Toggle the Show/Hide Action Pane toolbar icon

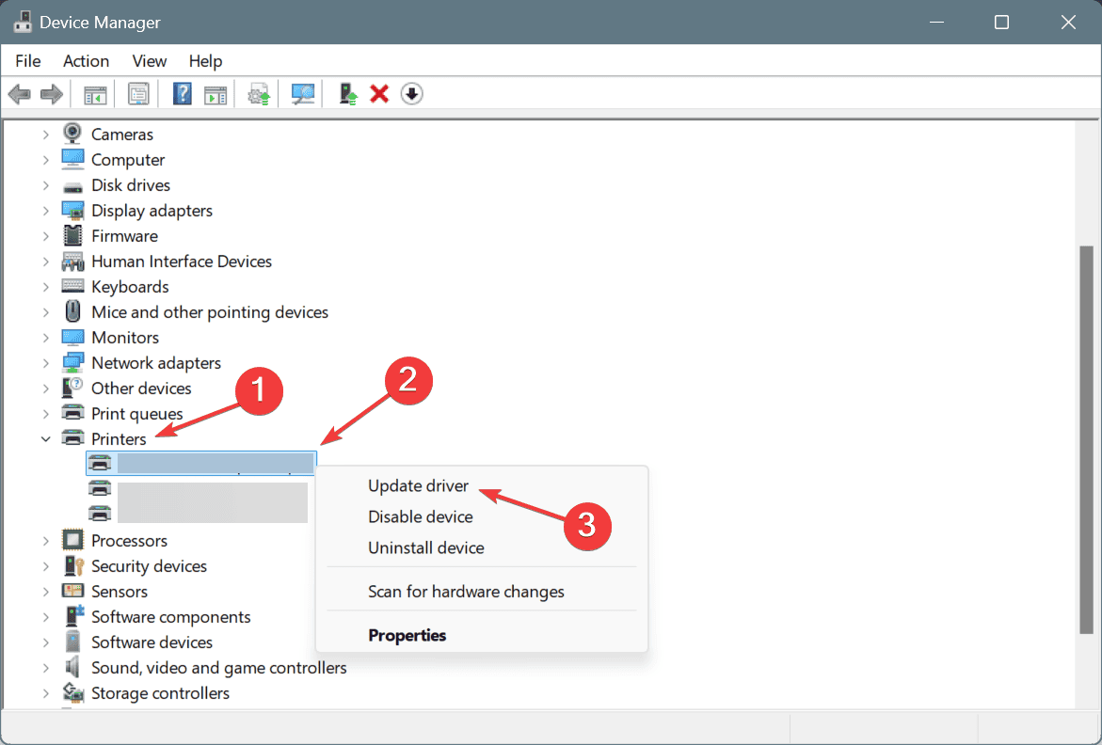tap(216, 94)
